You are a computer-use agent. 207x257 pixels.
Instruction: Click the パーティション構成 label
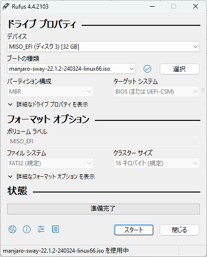[x=29, y=81]
